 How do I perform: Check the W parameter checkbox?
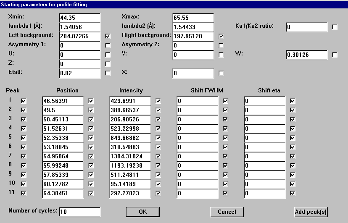click(335, 55)
